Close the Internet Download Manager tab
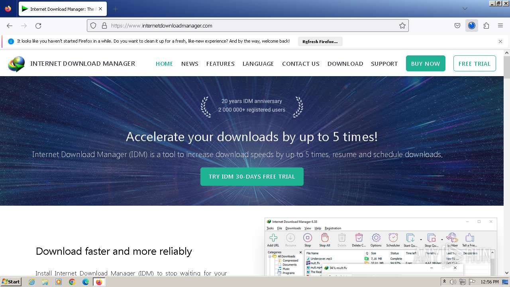The image size is (510, 287). [x=100, y=9]
